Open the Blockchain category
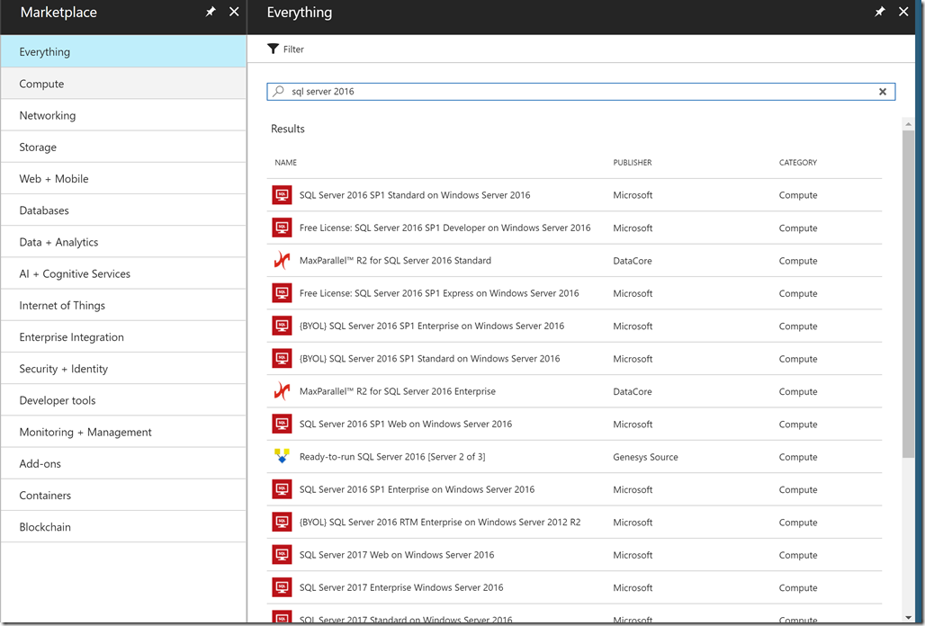925x626 pixels. (x=123, y=527)
